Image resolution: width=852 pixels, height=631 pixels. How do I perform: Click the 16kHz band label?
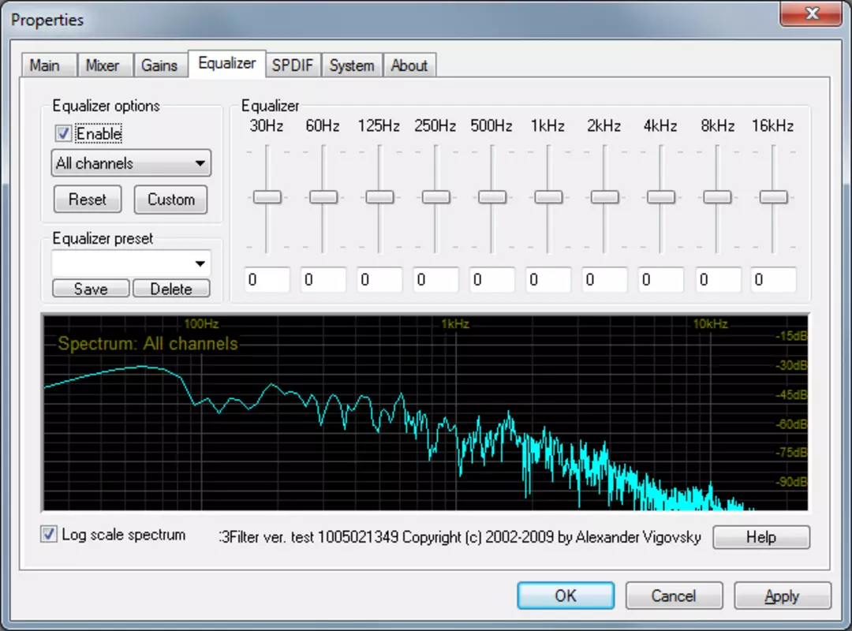(x=772, y=126)
